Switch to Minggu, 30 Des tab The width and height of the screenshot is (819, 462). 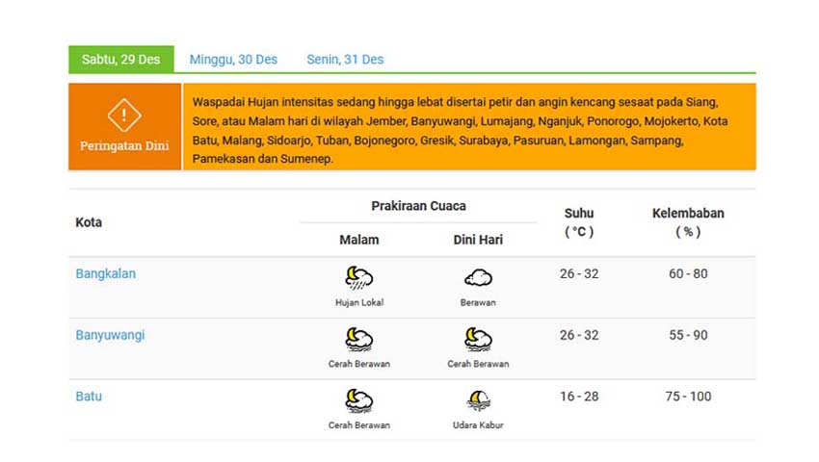point(233,60)
